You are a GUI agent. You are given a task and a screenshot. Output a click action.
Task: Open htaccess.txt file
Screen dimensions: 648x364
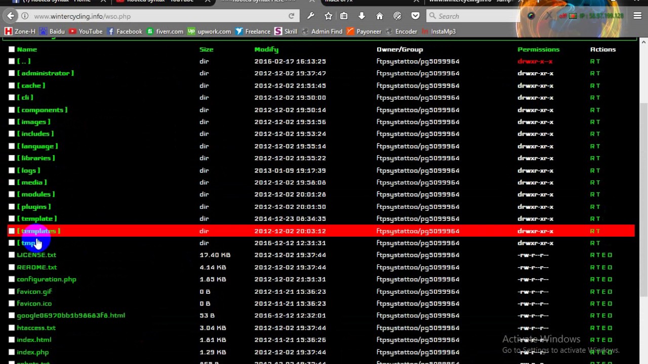pyautogui.click(x=36, y=328)
